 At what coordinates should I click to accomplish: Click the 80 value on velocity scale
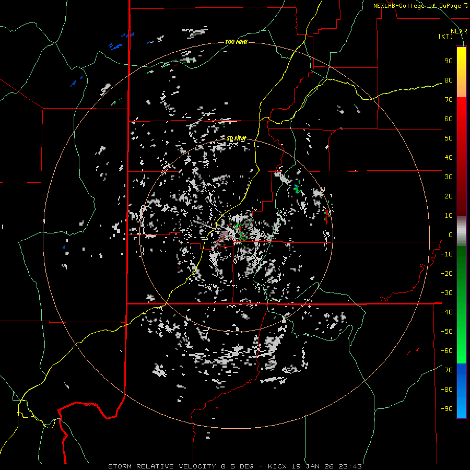(x=449, y=80)
